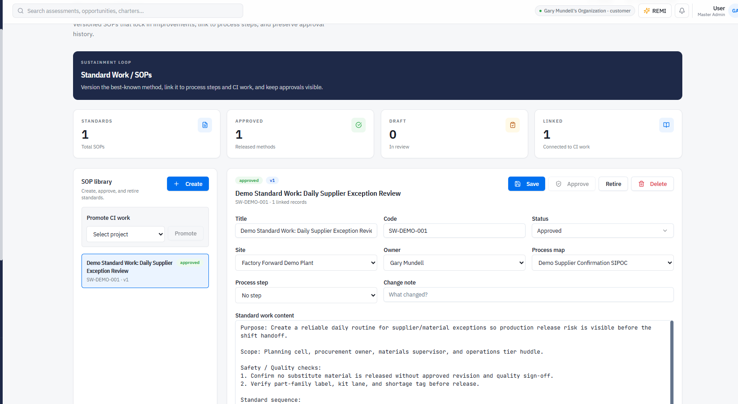The height and width of the screenshot is (404, 738).
Task: Click the Connected to CI work card
Action: coord(608,134)
